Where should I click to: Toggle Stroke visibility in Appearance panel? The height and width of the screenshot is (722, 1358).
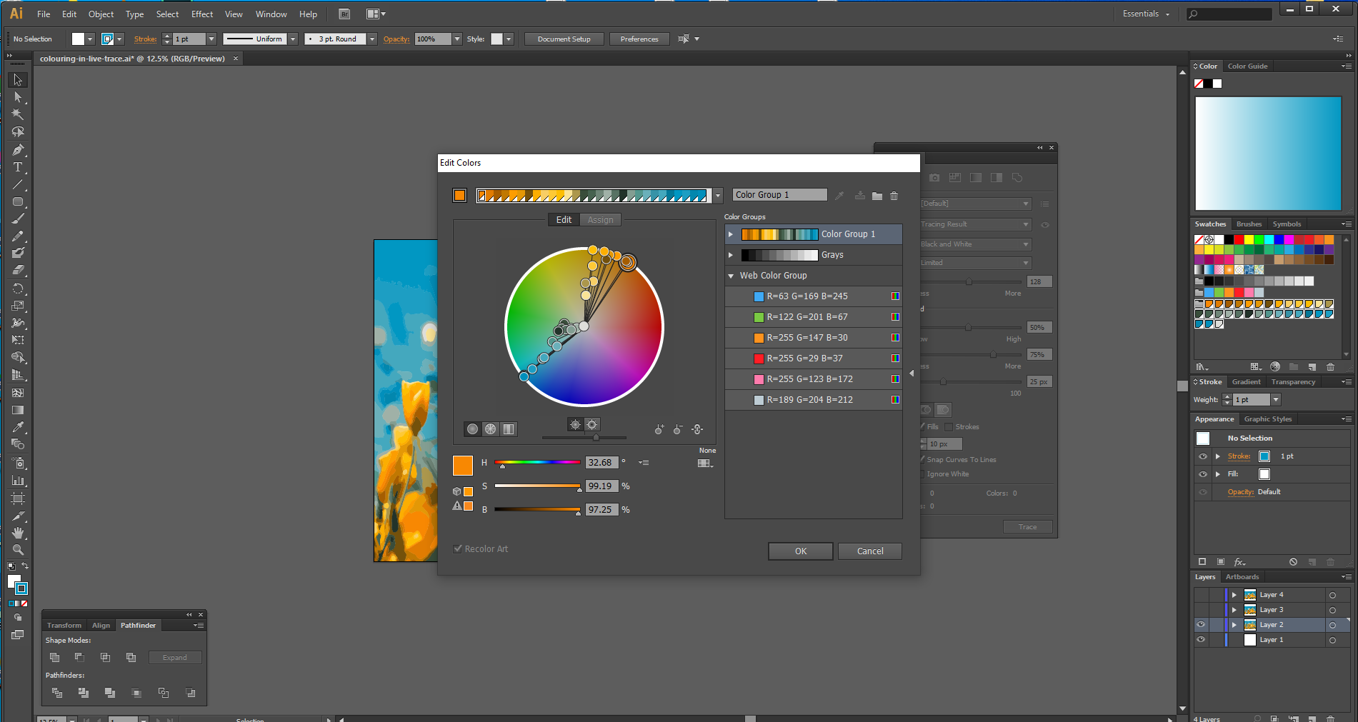pos(1203,456)
